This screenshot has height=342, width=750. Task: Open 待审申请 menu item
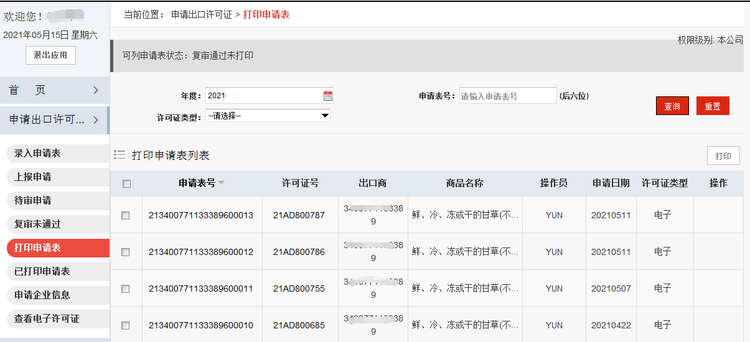point(58,200)
